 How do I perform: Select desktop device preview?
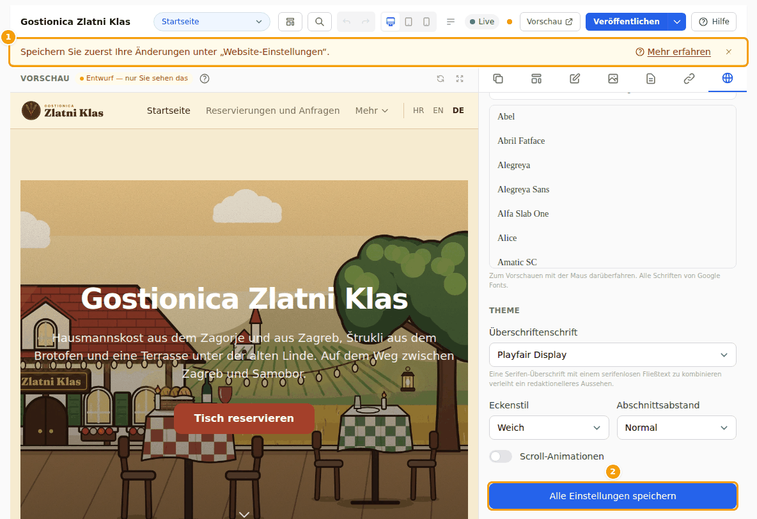391,22
